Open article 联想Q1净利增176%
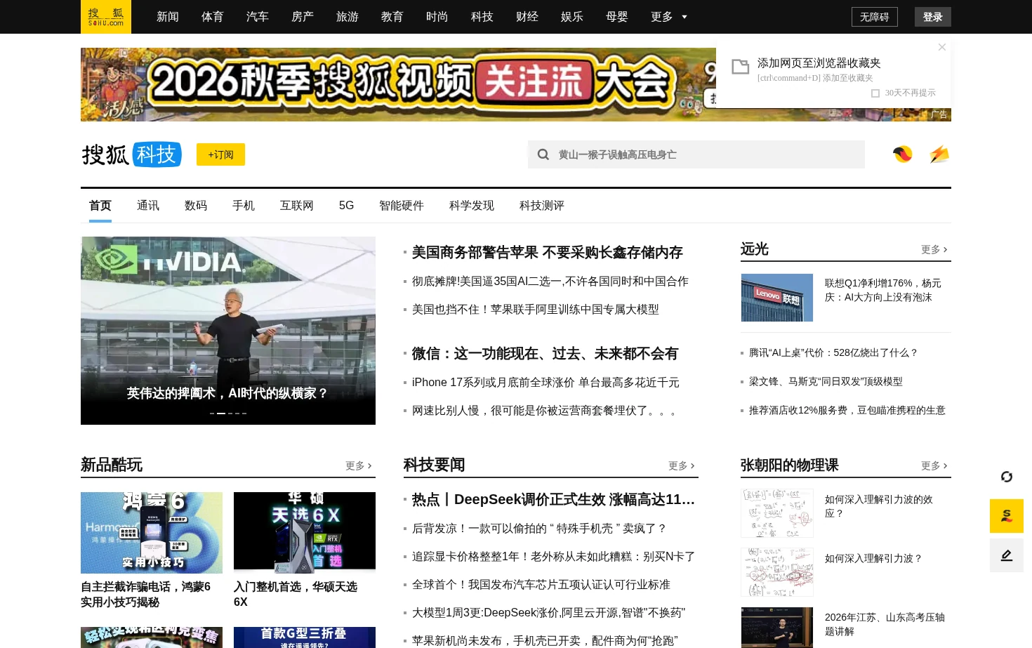This screenshot has width=1032, height=648. tap(883, 290)
